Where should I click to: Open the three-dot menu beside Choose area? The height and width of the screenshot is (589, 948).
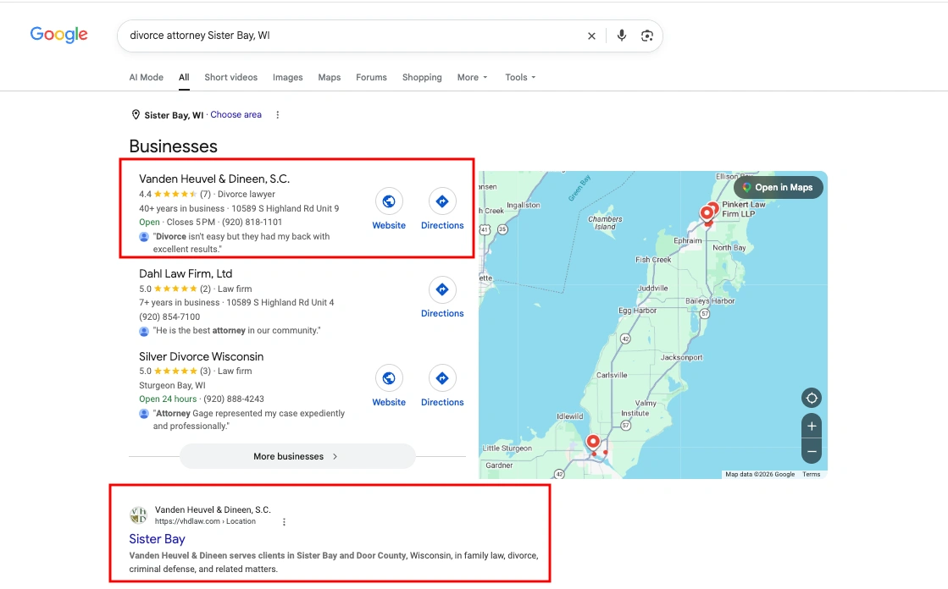pyautogui.click(x=278, y=115)
